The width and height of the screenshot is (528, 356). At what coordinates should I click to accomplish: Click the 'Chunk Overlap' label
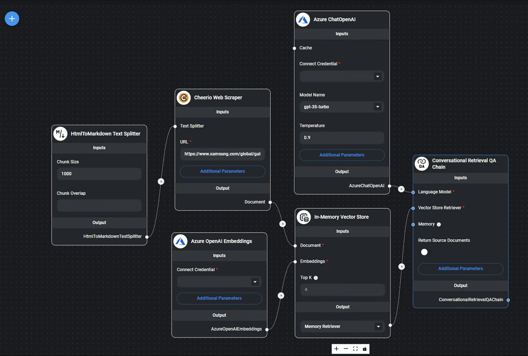point(71,193)
